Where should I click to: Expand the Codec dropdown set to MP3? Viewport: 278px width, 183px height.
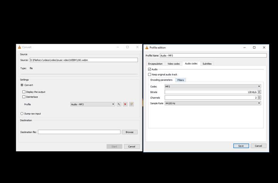point(213,86)
